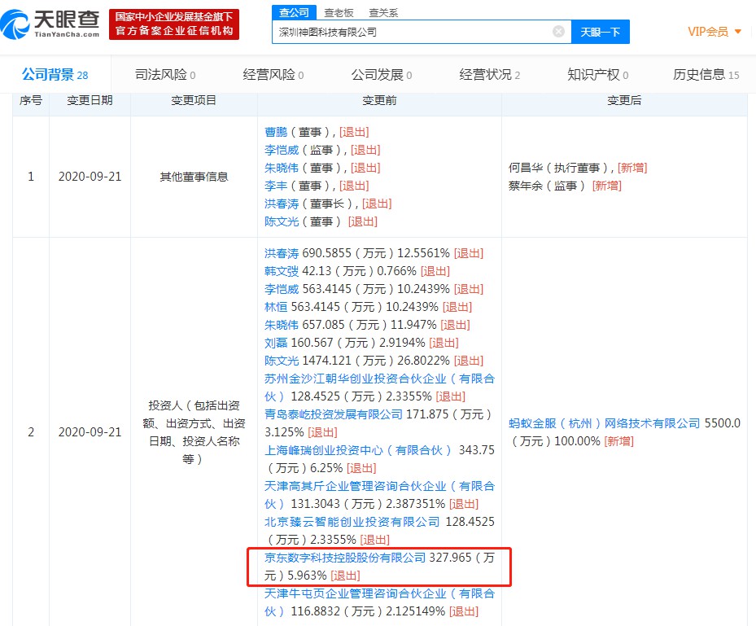The image size is (756, 626).
Task: Open 李恺威 (监事) link
Action: point(282,150)
